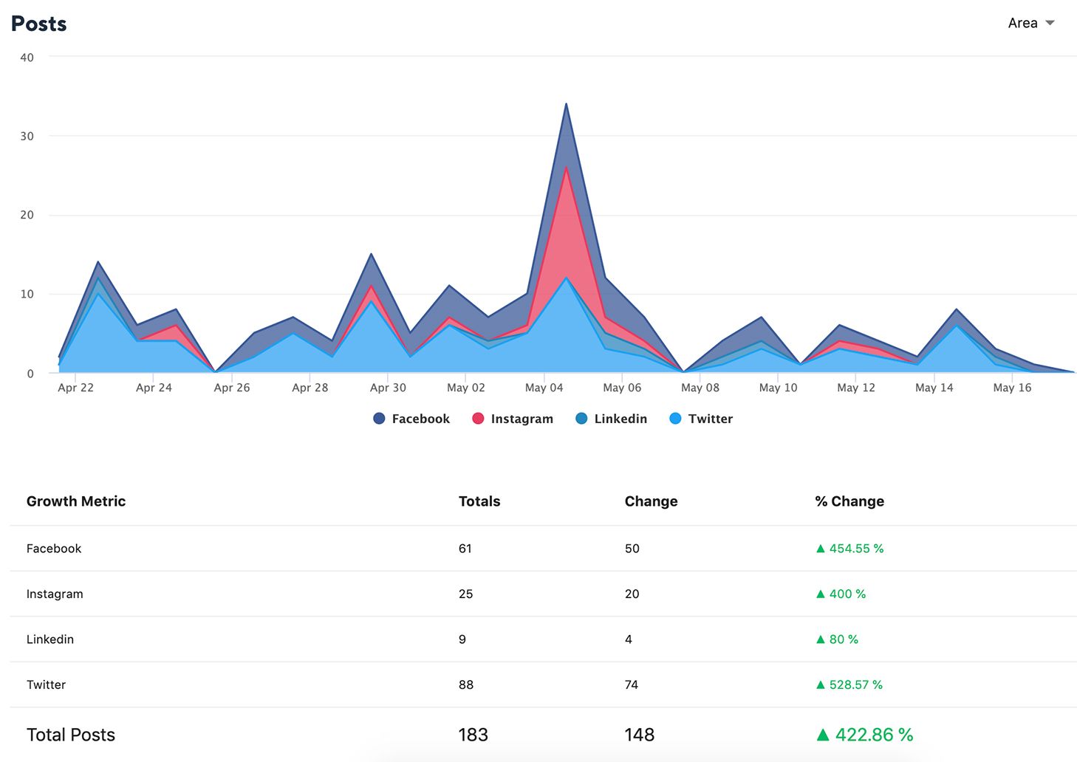Viewport: 1077px width, 762px height.
Task: Open the Area chart type dropdown
Action: coord(1031,23)
